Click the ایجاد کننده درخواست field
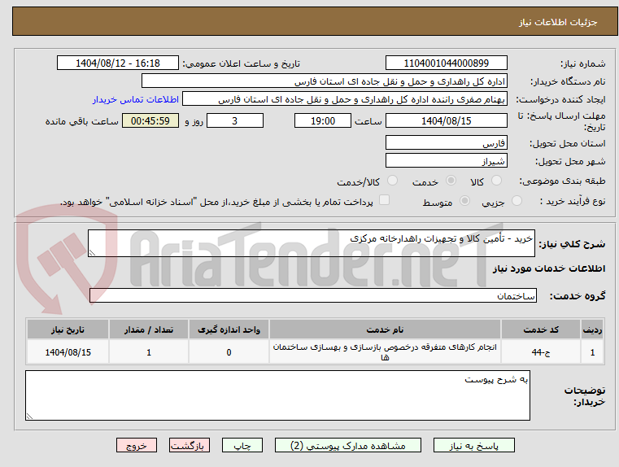This screenshot has height=467, width=619. click(x=344, y=99)
